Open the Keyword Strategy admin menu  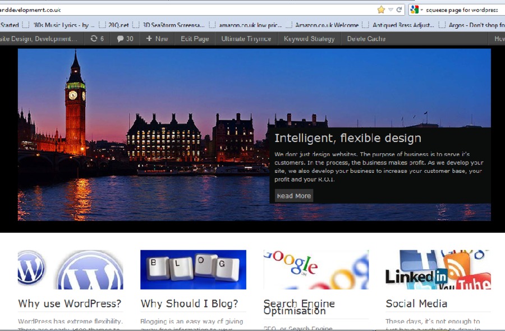click(309, 38)
